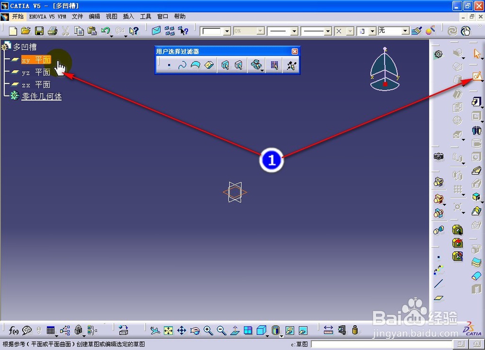Undo the last action
Screen dimensions: 485x350
[x=105, y=31]
